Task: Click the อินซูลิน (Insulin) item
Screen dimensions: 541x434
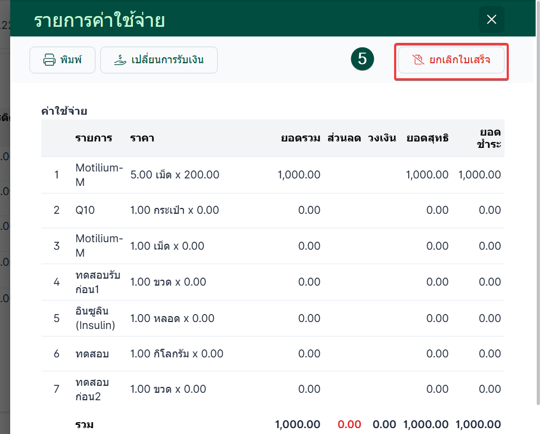Action: tap(95, 318)
